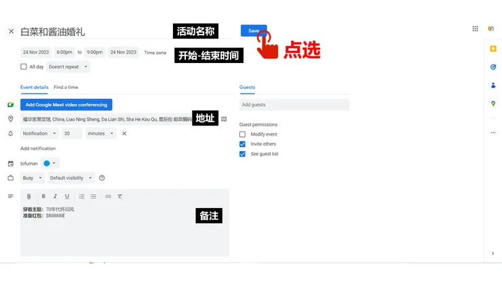502x282 pixels.
Task: Click the Time zone link
Action: (x=155, y=52)
